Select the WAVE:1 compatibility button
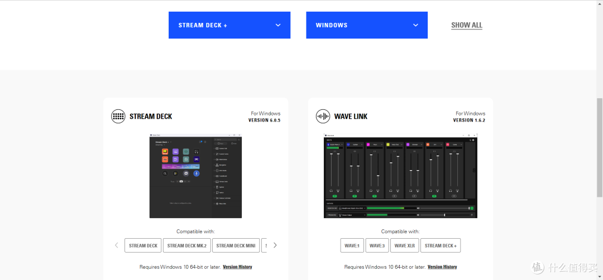The width and height of the screenshot is (603, 280). pyautogui.click(x=352, y=245)
